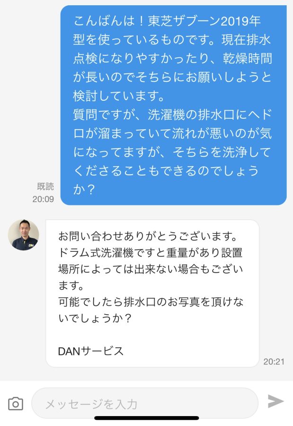Click the 東芝ザブーン2019年 text in message
Image resolution: width=293 pixels, height=426 pixels.
tap(204, 21)
